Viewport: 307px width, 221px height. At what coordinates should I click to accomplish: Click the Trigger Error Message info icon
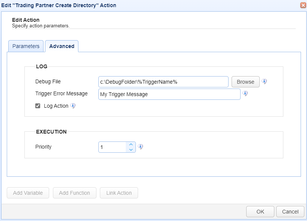click(245, 93)
